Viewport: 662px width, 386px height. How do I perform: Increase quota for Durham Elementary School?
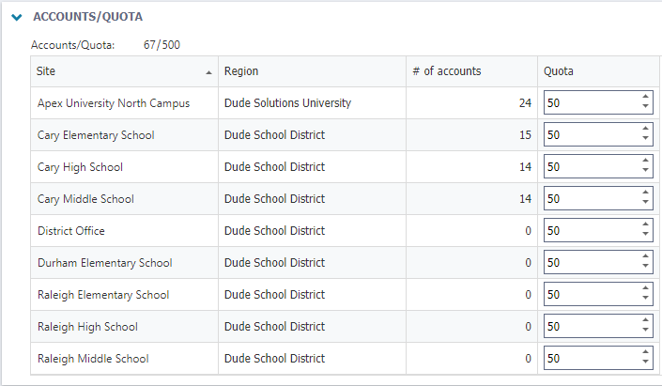[x=645, y=257]
